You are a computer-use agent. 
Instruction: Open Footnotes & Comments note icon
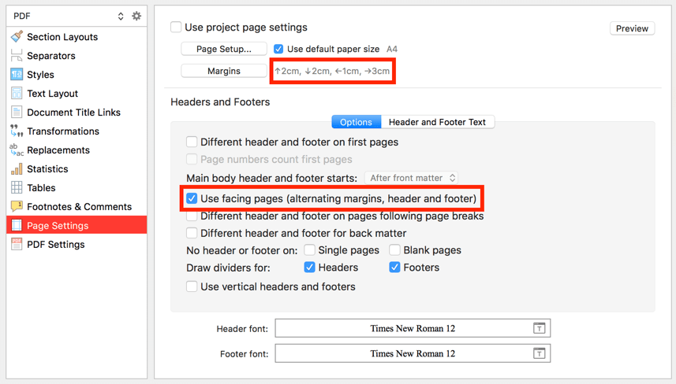(17, 206)
